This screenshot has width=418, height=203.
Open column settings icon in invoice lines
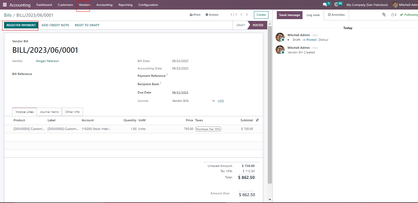click(x=257, y=120)
